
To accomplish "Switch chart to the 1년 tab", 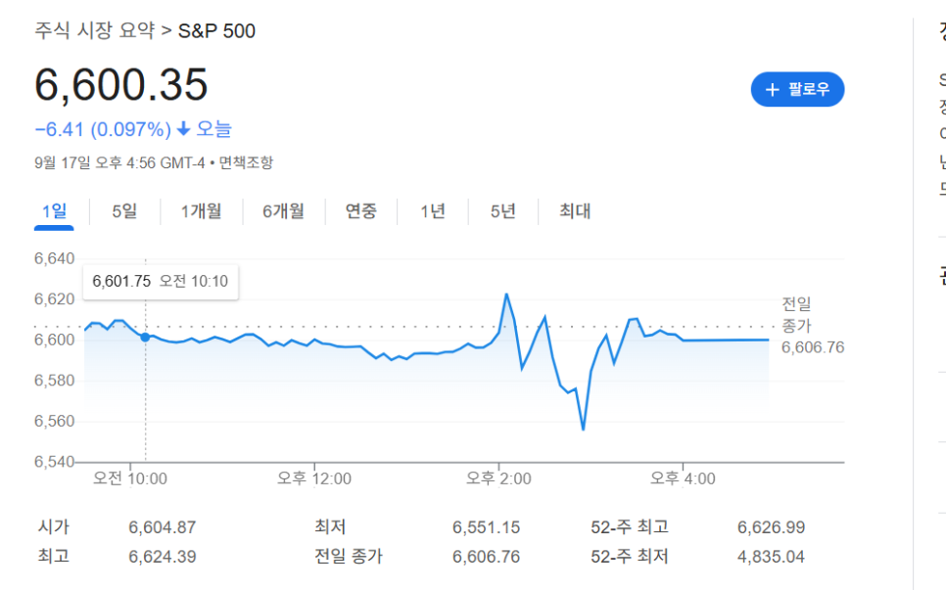I will pyautogui.click(x=433, y=211).
